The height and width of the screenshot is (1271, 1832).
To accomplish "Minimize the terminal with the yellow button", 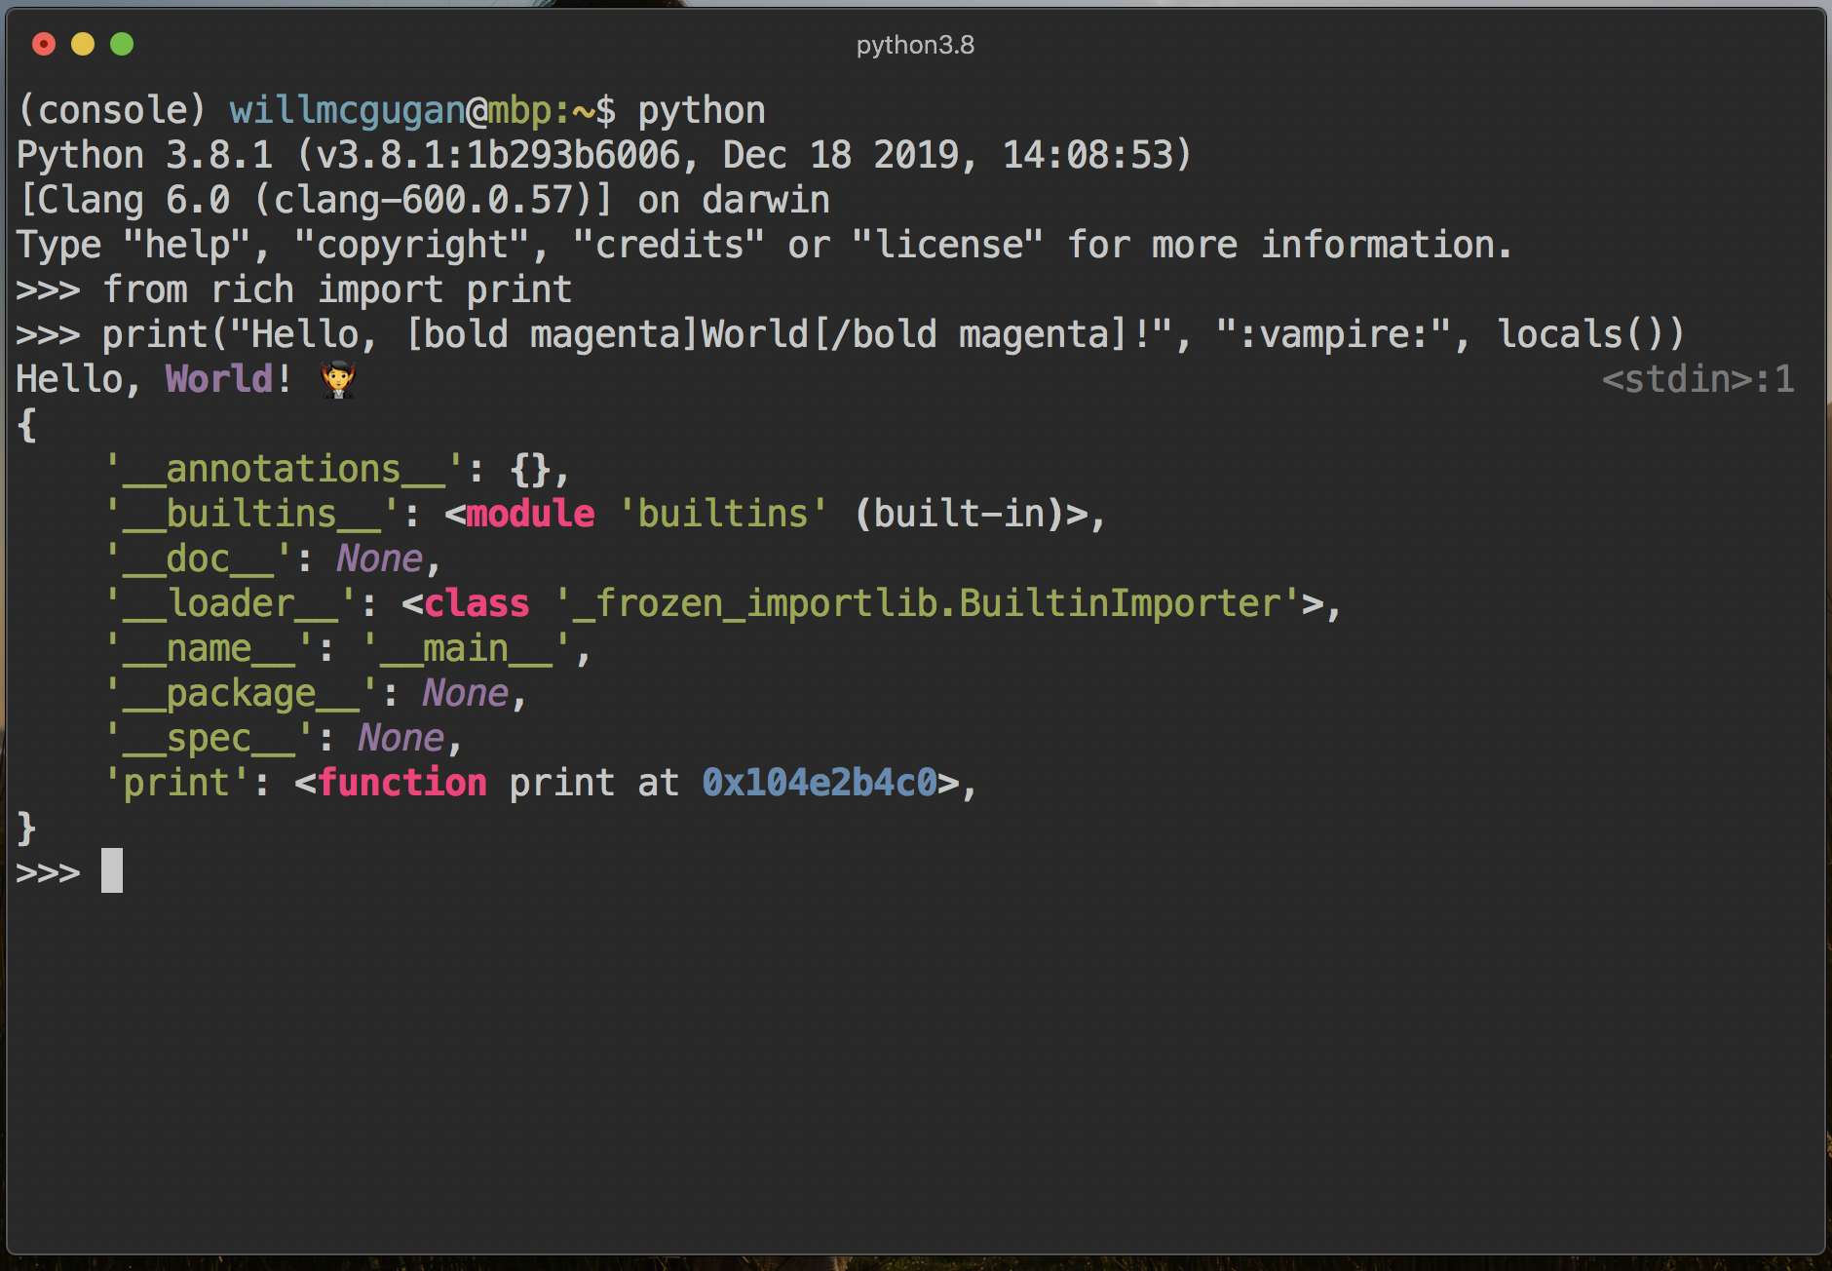I will (x=83, y=44).
